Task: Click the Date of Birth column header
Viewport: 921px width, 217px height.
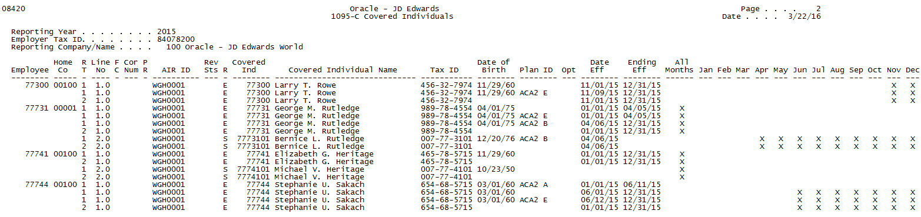Action: [493, 66]
